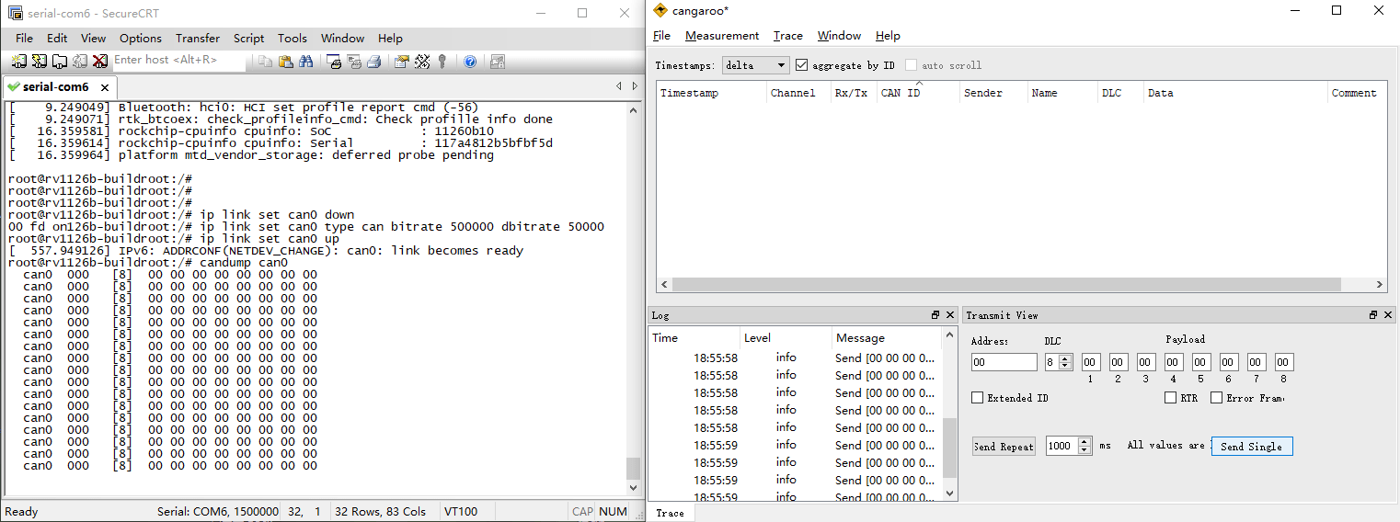1400x522 pixels.
Task: Click the tab scroll right arrow in SecureCRT
Action: [x=634, y=86]
